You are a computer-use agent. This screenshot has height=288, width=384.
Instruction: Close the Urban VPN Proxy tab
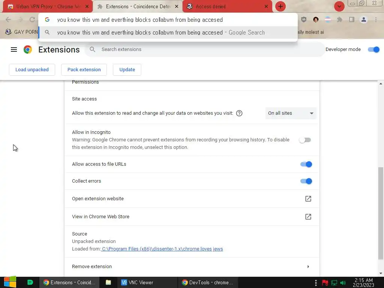87,6
